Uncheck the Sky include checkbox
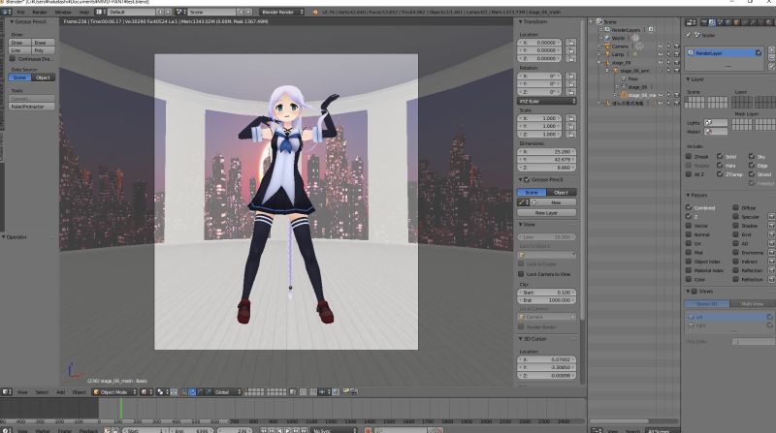776x433 pixels. click(752, 156)
